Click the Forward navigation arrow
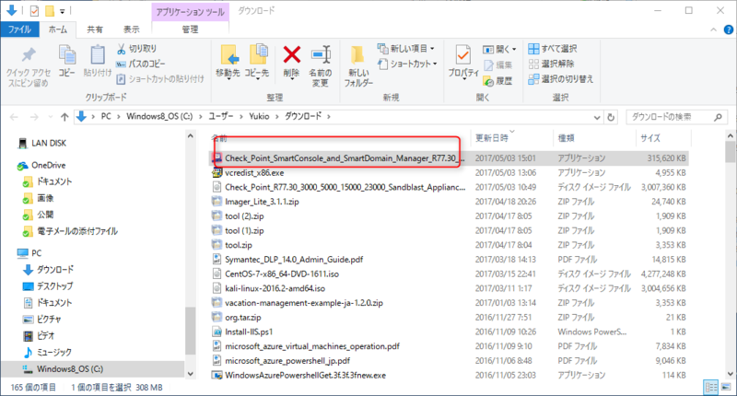Viewport: 737px width, 396px height. tap(34, 117)
